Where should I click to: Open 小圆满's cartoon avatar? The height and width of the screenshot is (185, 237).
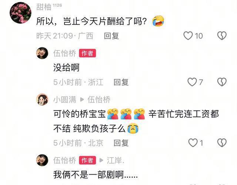coord(42,99)
